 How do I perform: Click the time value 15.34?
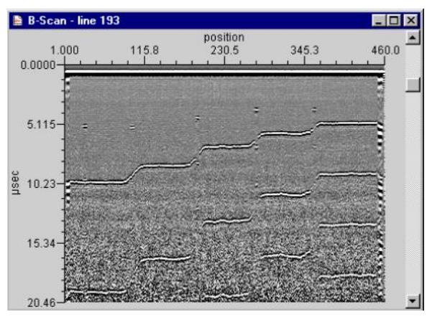(41, 243)
